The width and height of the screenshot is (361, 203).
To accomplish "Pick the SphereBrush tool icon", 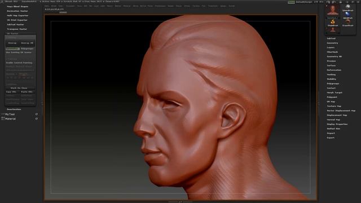I will pos(348,7).
